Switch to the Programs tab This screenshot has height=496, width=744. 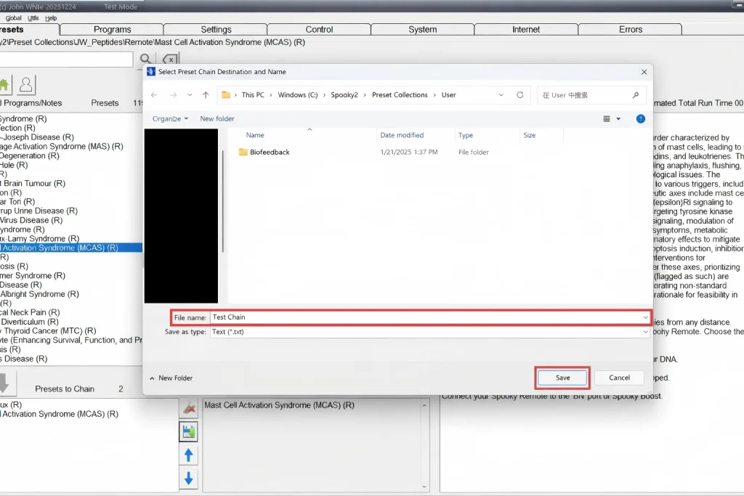coord(112,30)
